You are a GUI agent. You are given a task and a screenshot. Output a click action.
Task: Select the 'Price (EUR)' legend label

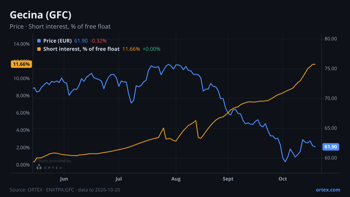(x=57, y=41)
